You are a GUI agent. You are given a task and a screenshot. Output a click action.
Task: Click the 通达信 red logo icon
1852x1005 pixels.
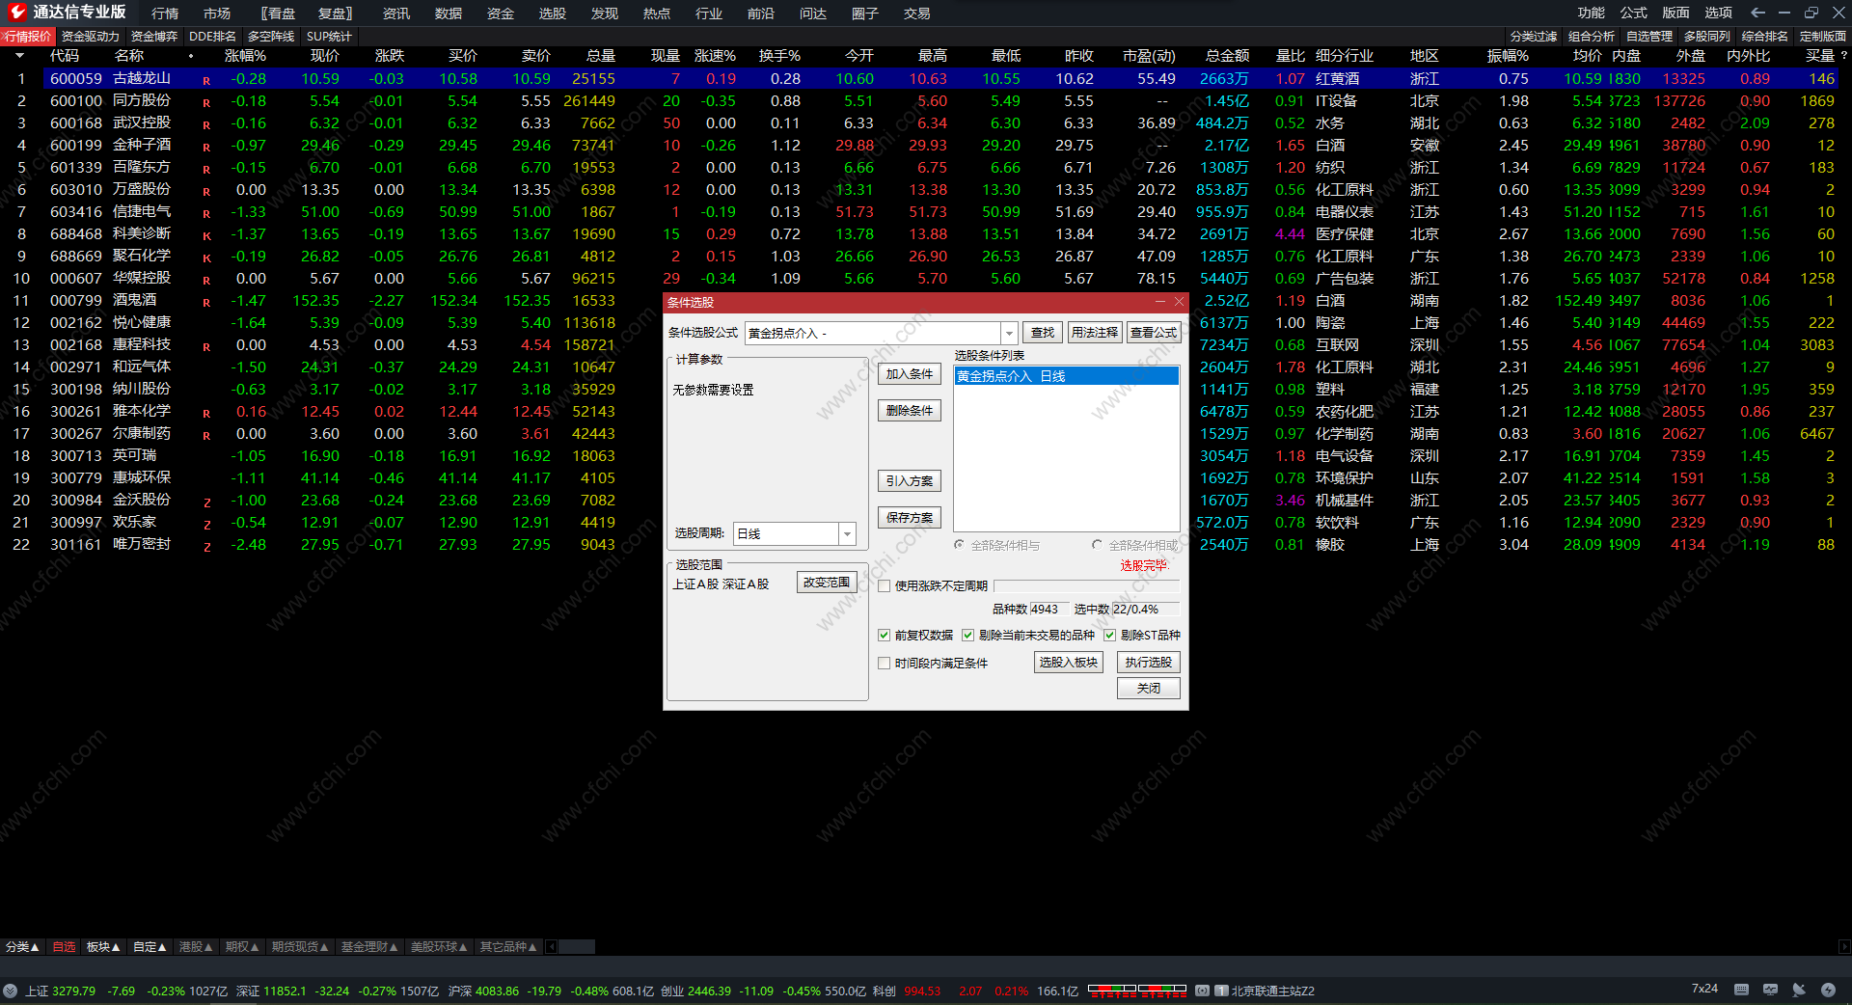16,13
